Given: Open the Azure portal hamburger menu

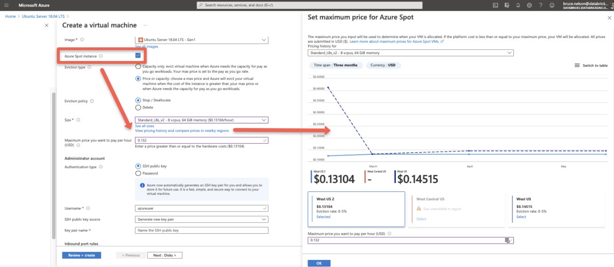Looking at the screenshot, I should [x=6, y=5].
